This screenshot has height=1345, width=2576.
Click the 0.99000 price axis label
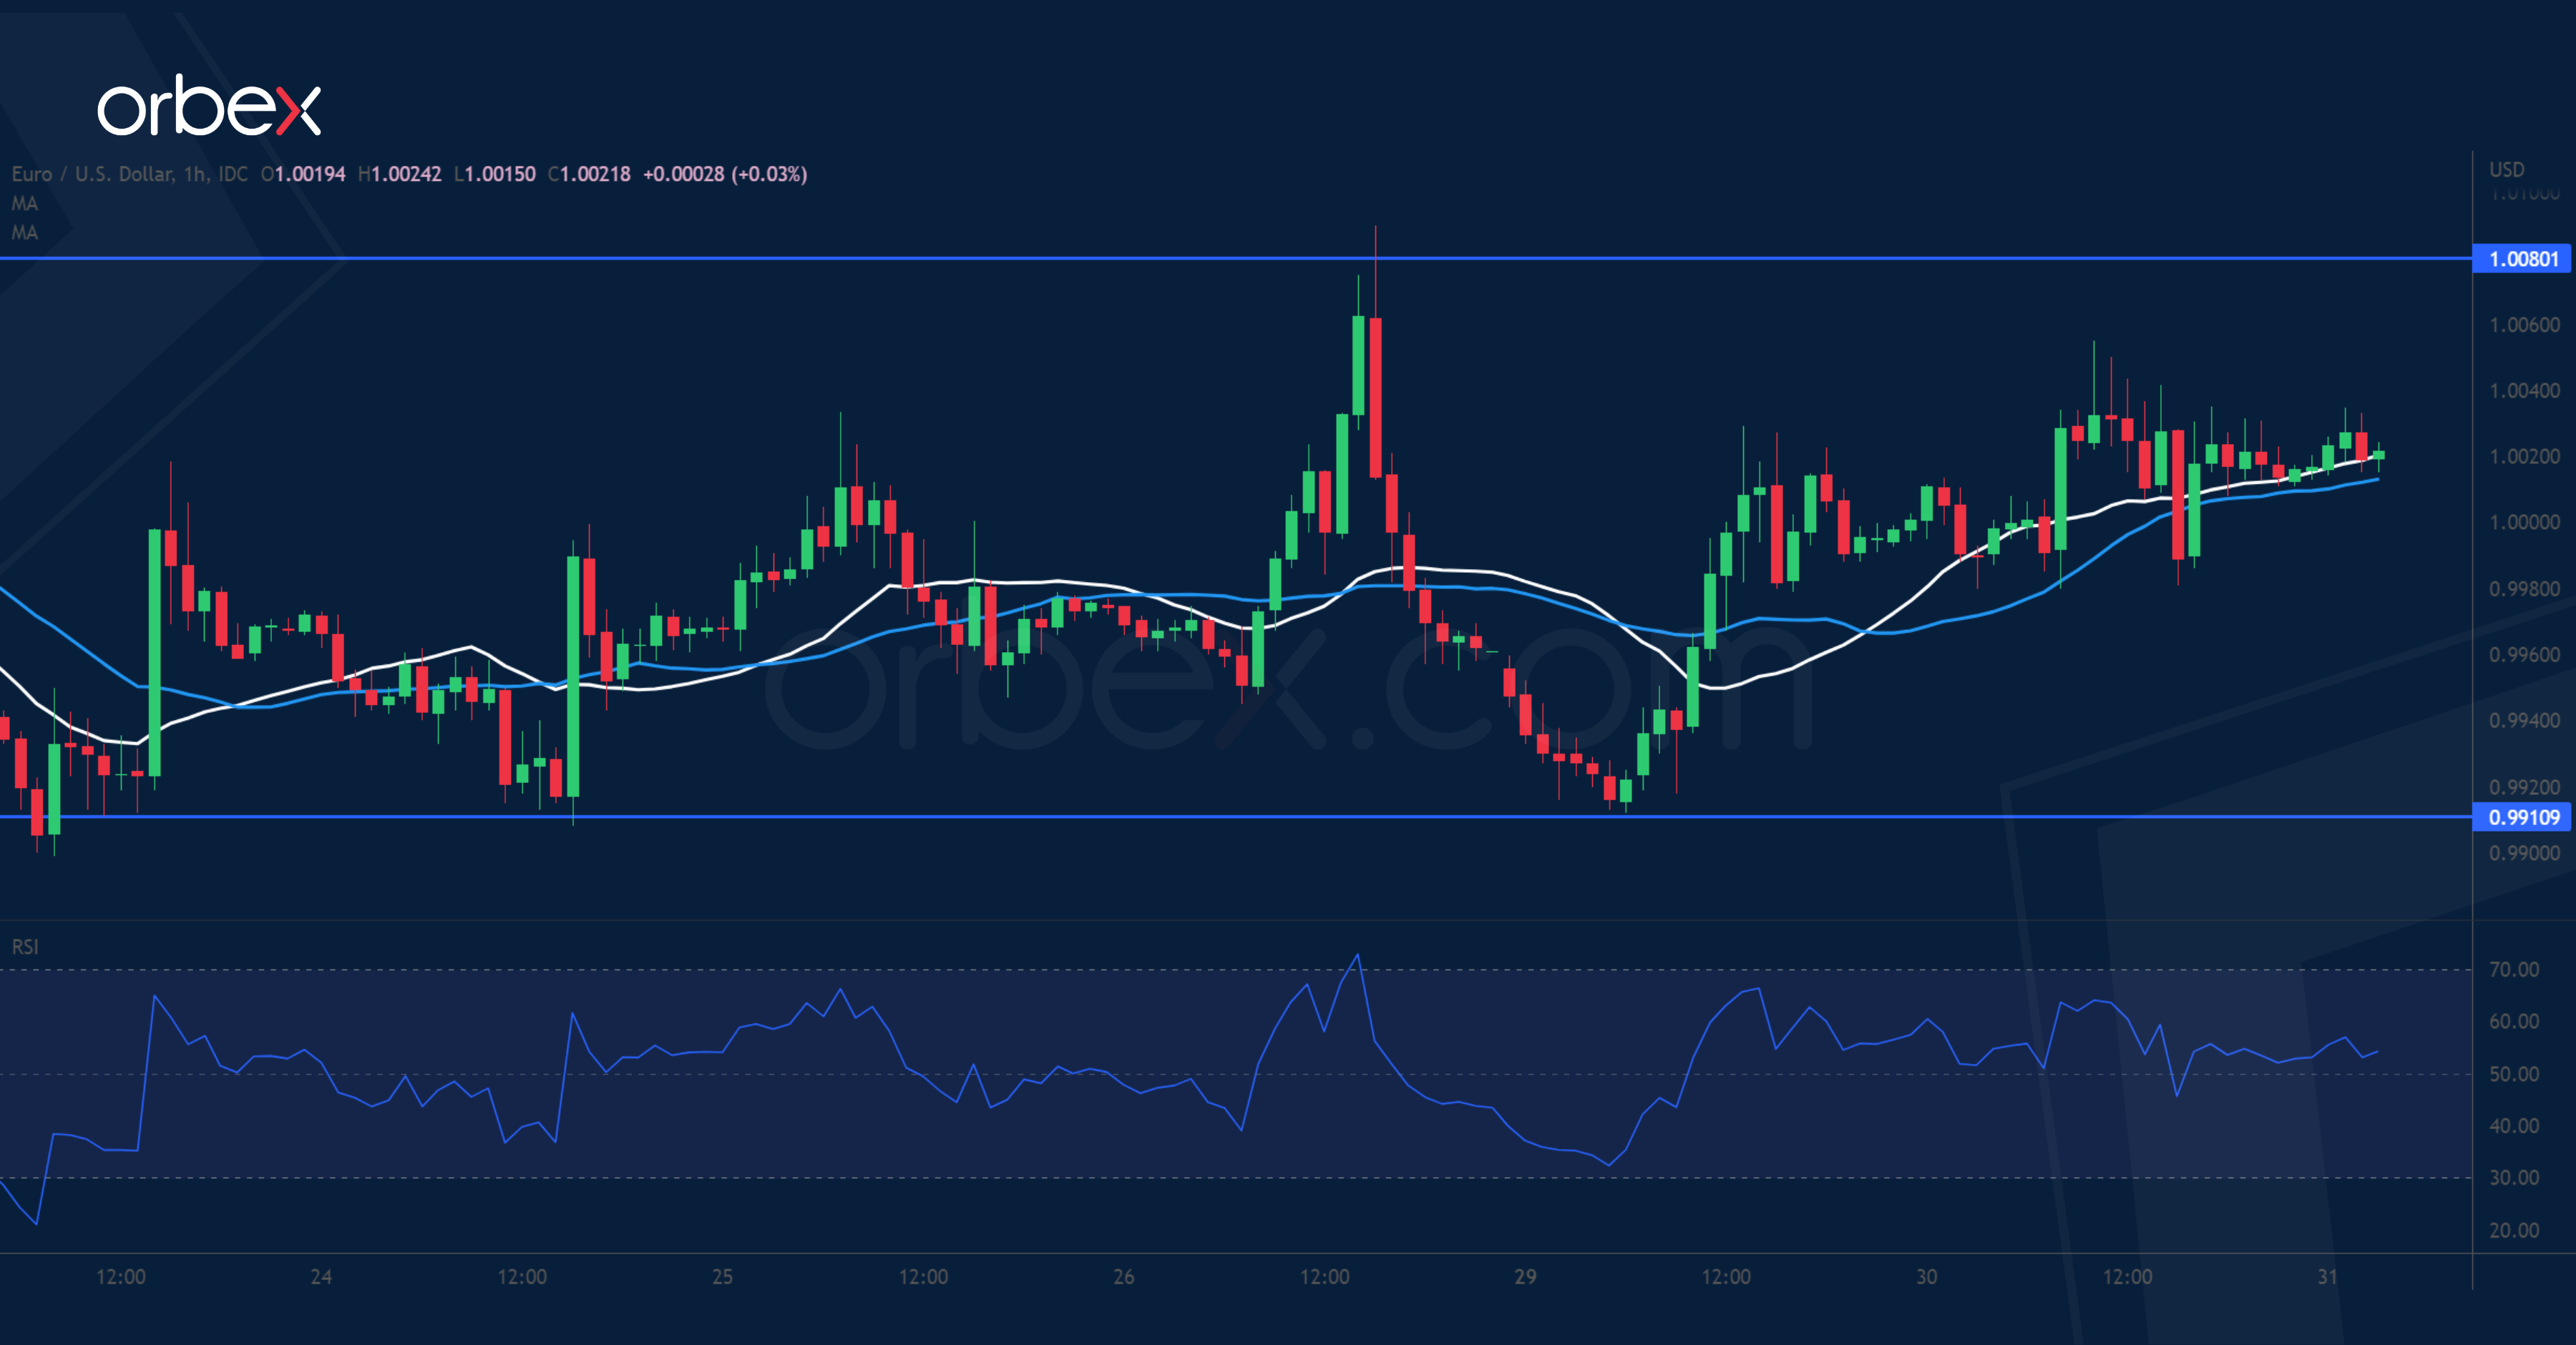tap(2523, 852)
